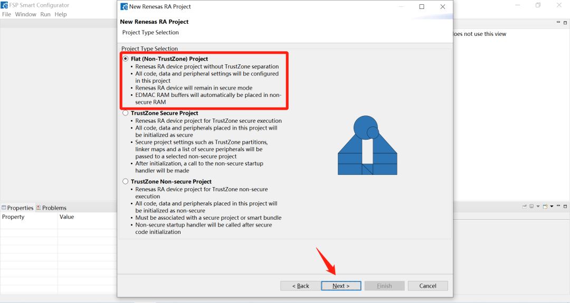Choose TrustZone Secure Project radio button
Viewport: 570px width, 303px height.
click(x=126, y=113)
